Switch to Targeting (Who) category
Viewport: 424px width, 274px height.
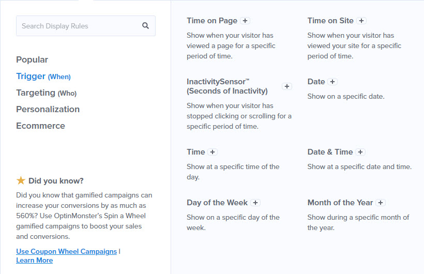[x=46, y=93]
